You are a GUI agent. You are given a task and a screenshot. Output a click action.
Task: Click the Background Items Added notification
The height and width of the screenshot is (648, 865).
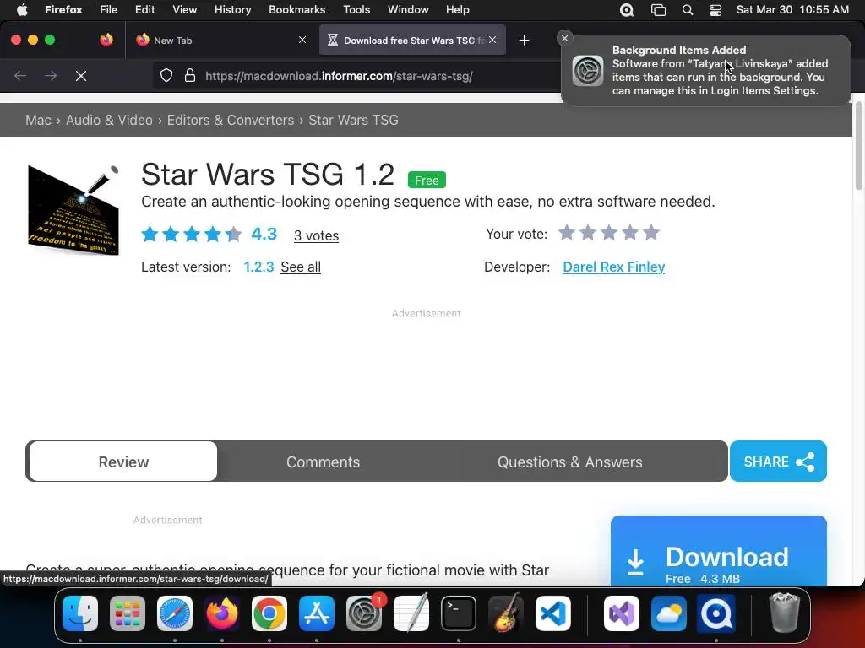point(706,71)
